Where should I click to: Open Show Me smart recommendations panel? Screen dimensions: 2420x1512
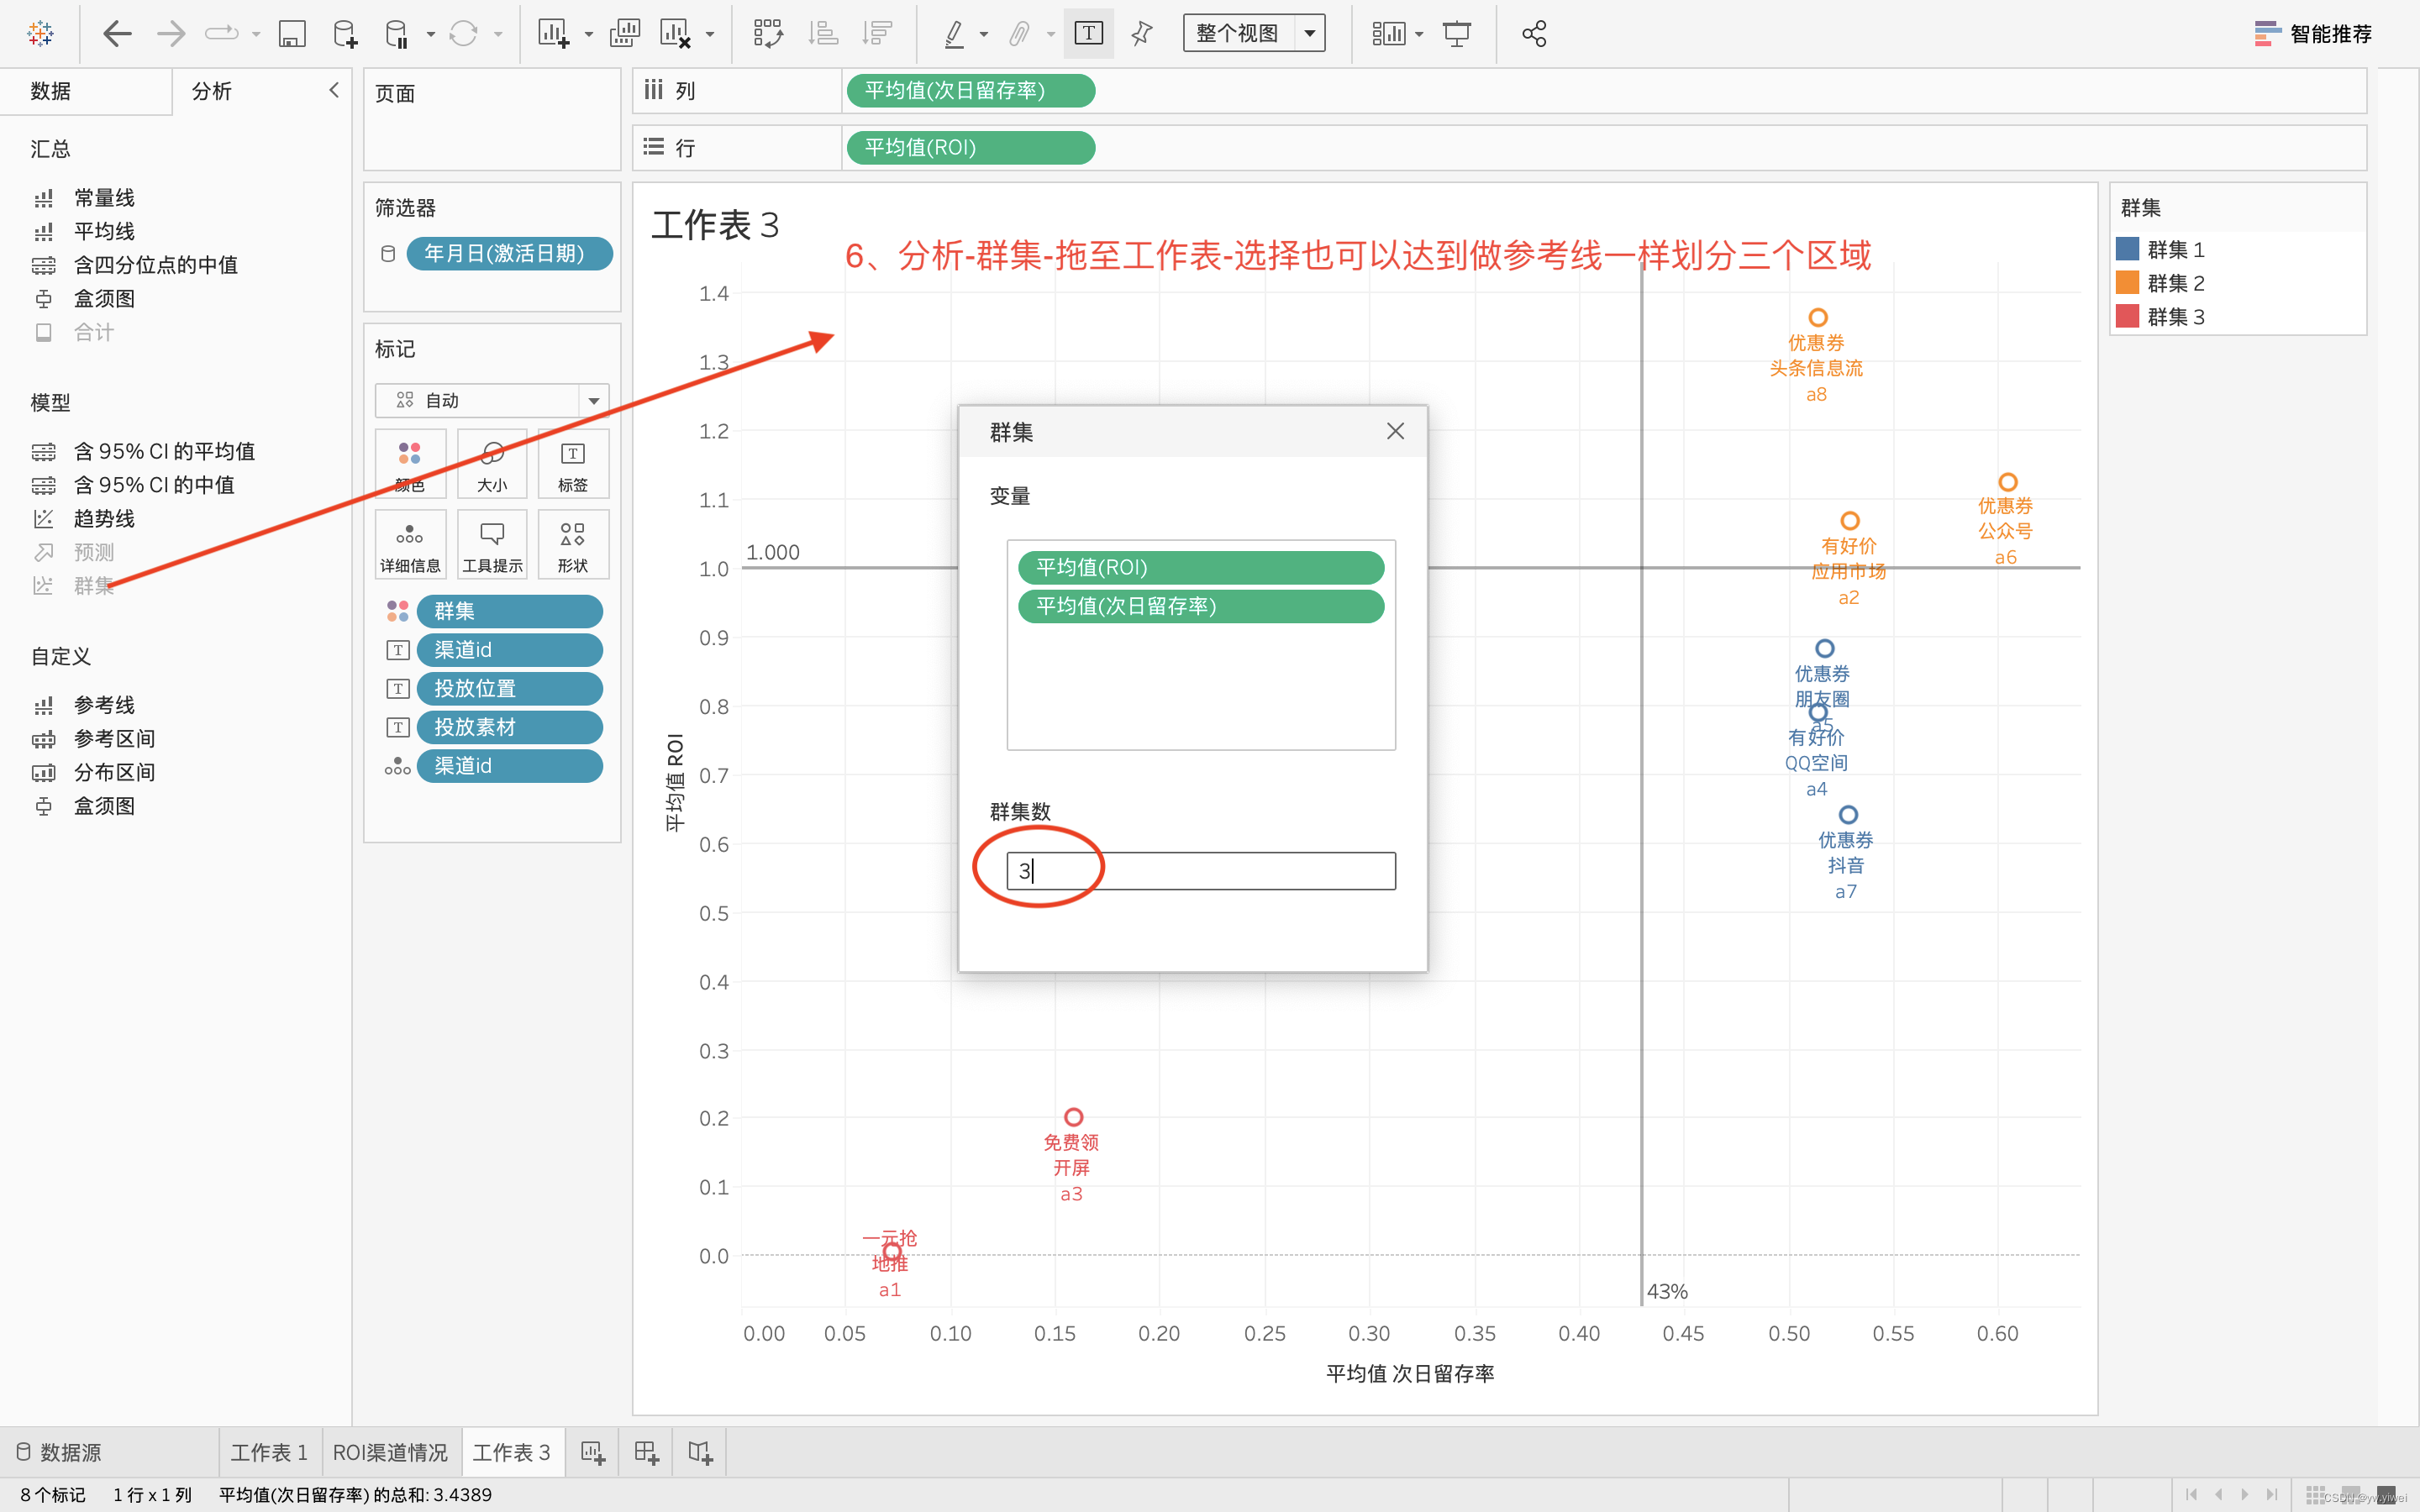coord(2313,34)
